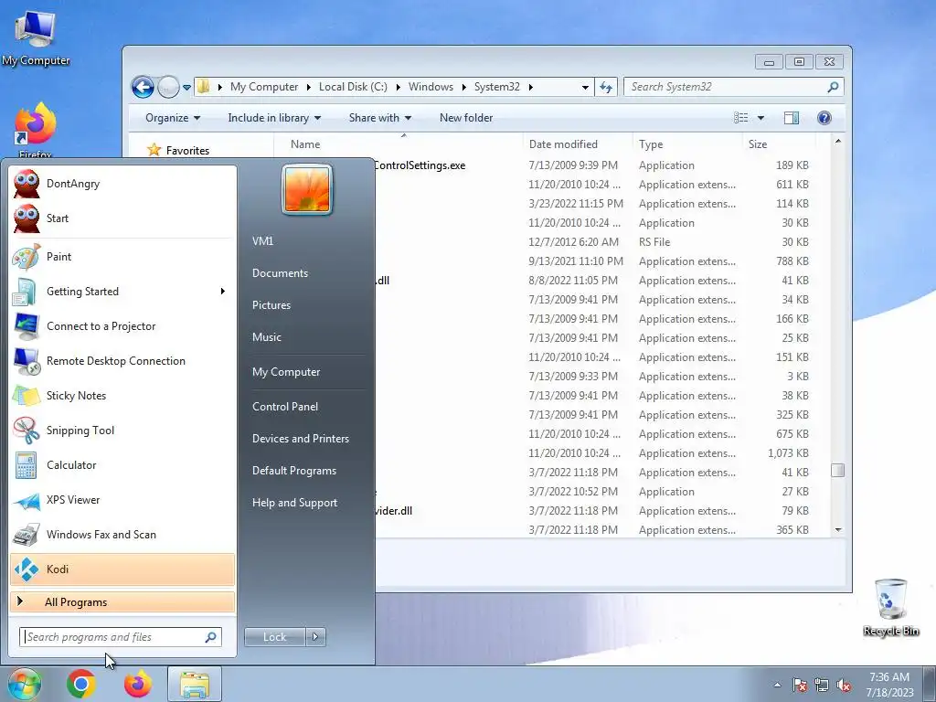Screen dimensions: 936x702
Task: Sort by the Type column header
Action: tap(687, 144)
